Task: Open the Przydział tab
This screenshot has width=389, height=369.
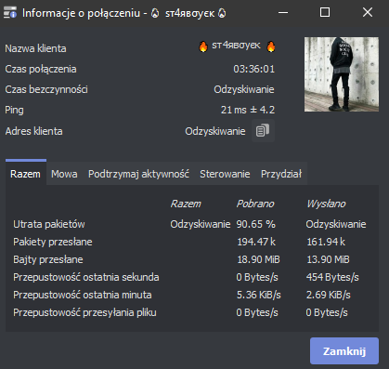Action: (281, 174)
